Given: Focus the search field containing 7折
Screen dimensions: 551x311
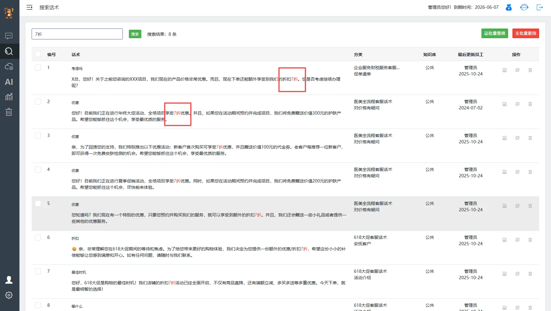Looking at the screenshot, I should [x=77, y=34].
